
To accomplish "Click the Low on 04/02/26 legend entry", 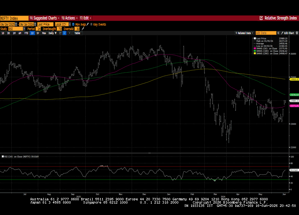I will coord(264,46).
